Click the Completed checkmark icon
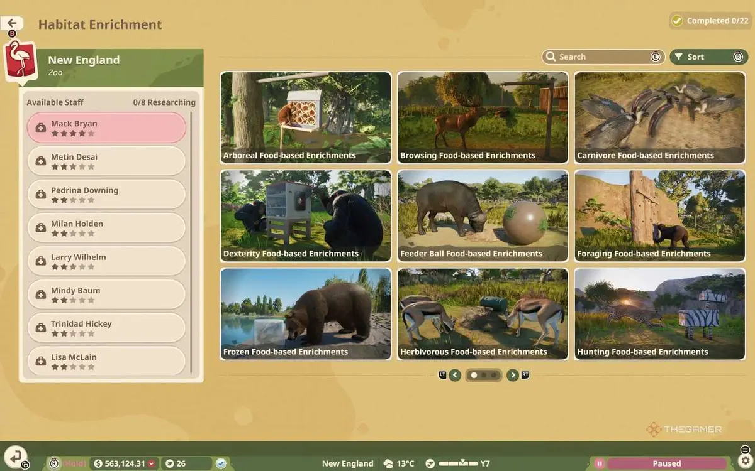The height and width of the screenshot is (471, 755). (677, 21)
